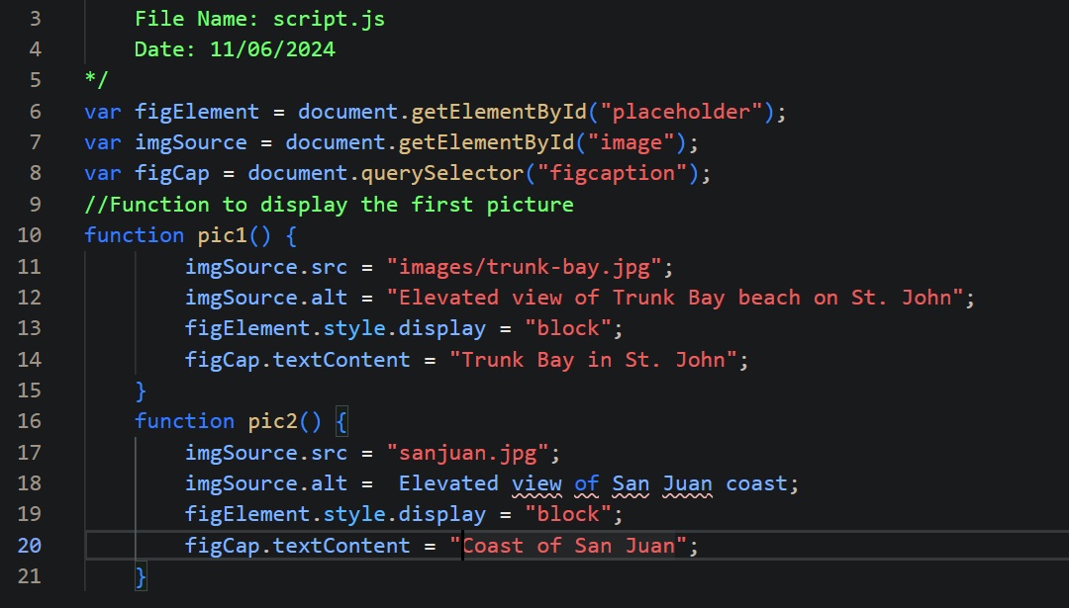Viewport: 1069px width, 608px height.
Task: Click the "Date: 11/06/2024" comment line
Action: click(235, 49)
